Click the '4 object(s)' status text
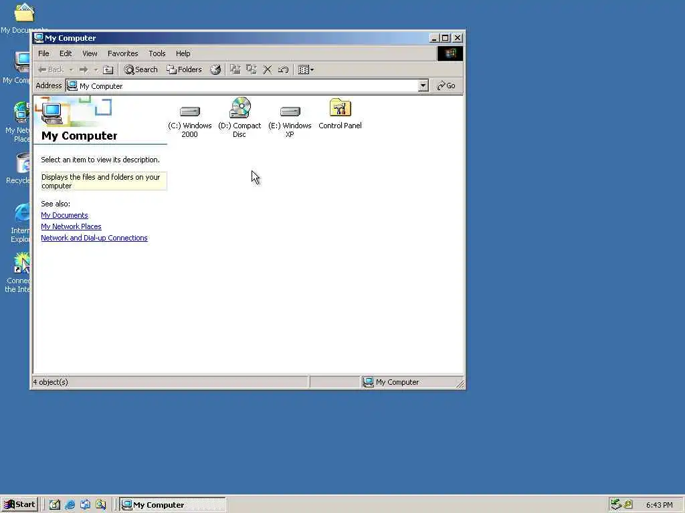The height and width of the screenshot is (513, 685). [x=51, y=382]
